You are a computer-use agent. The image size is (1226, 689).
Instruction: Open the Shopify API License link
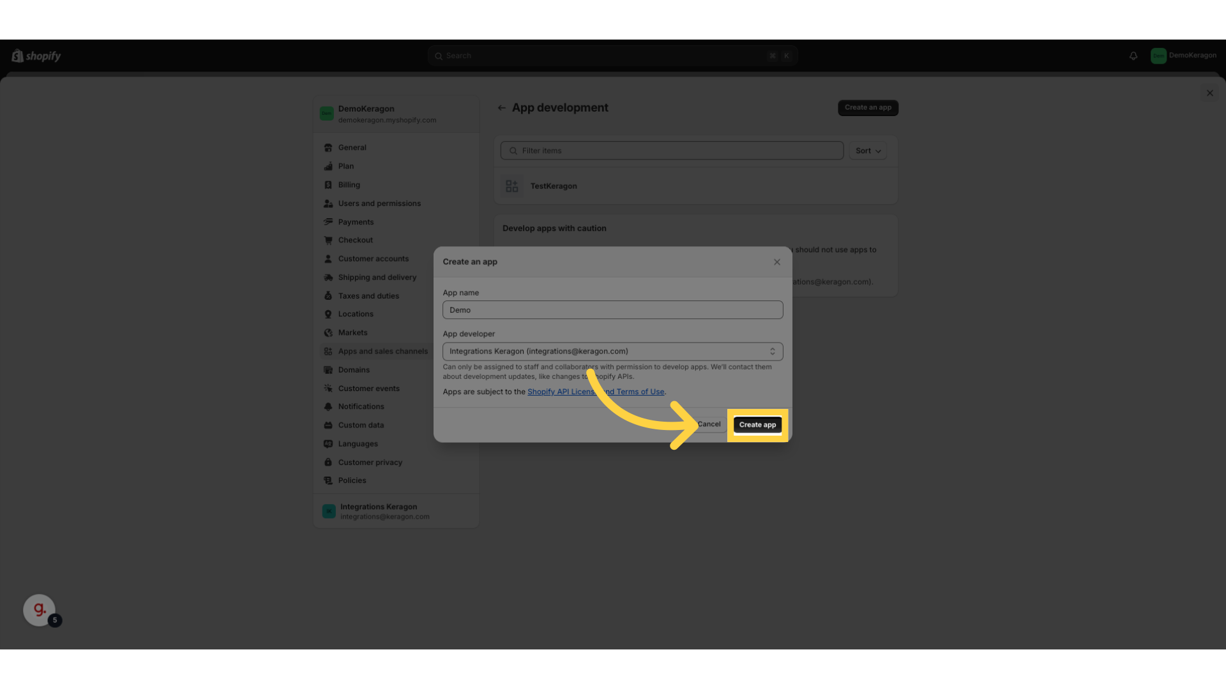[x=596, y=392]
